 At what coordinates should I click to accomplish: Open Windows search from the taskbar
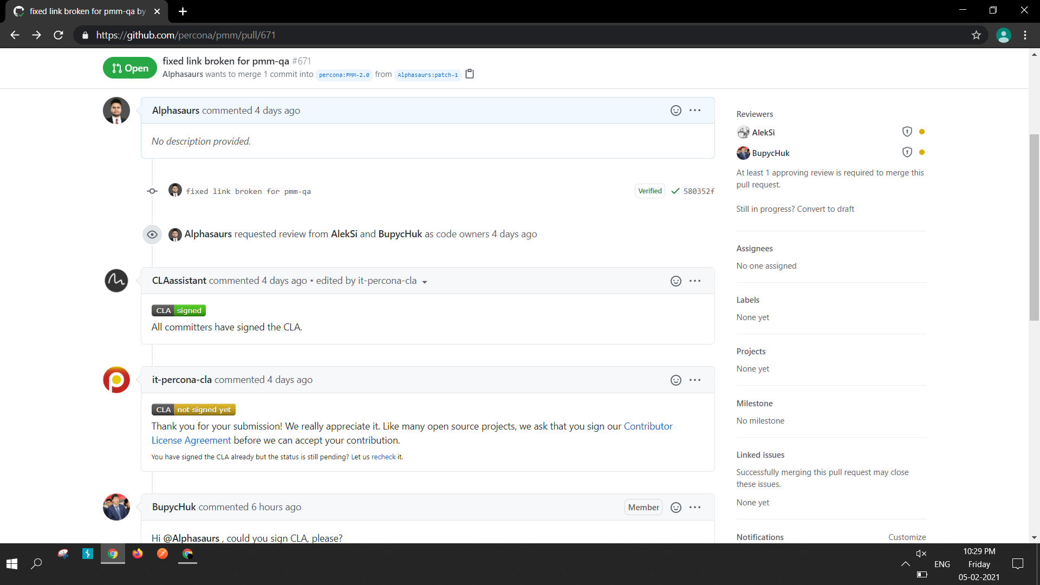point(36,563)
